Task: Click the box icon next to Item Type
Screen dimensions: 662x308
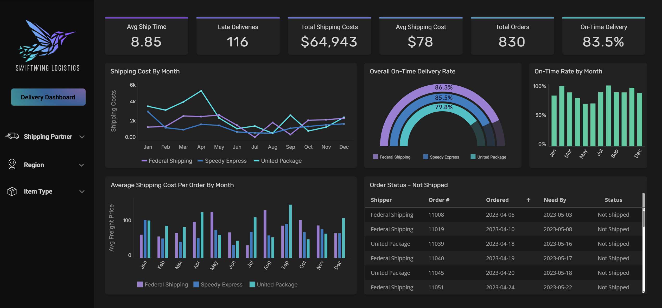Action: coord(12,191)
